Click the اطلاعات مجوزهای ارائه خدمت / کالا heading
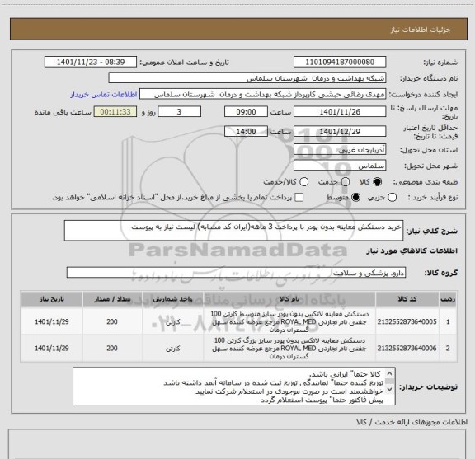 click(x=412, y=422)
